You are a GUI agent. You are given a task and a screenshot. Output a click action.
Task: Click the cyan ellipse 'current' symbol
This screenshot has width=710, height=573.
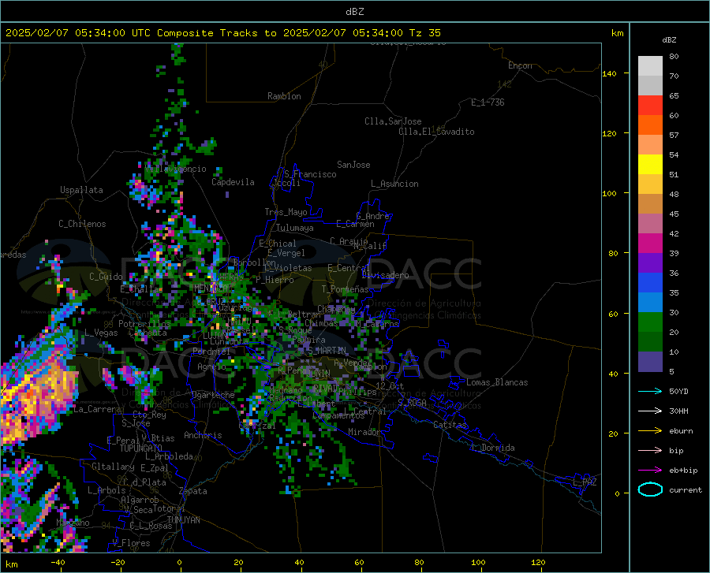[650, 489]
